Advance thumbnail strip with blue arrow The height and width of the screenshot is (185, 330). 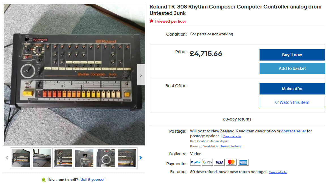(x=141, y=158)
